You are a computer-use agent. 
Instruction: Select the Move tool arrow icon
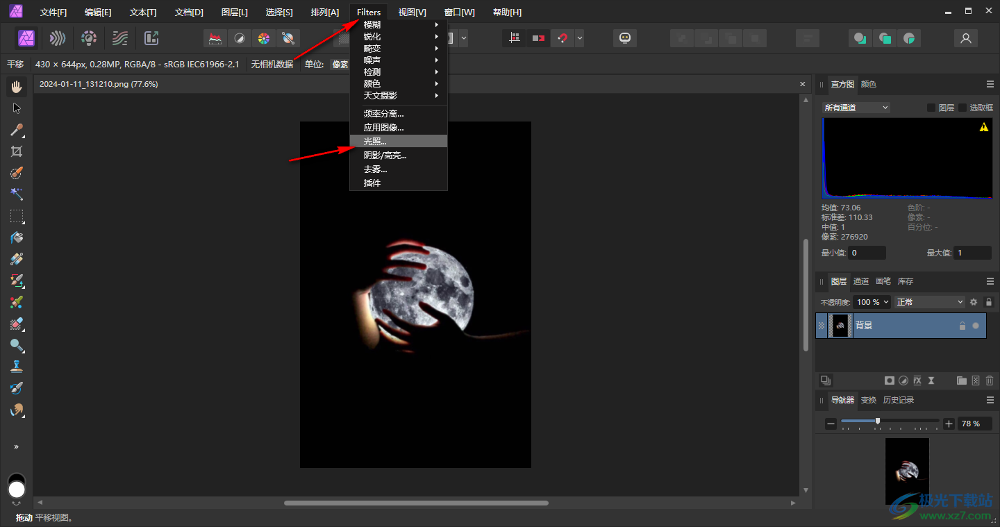click(17, 108)
